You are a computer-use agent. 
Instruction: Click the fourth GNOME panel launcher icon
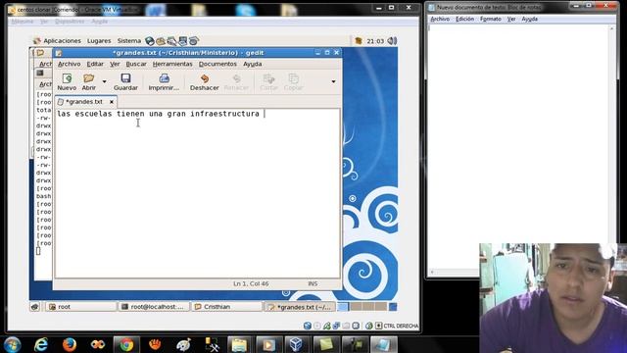[183, 41]
